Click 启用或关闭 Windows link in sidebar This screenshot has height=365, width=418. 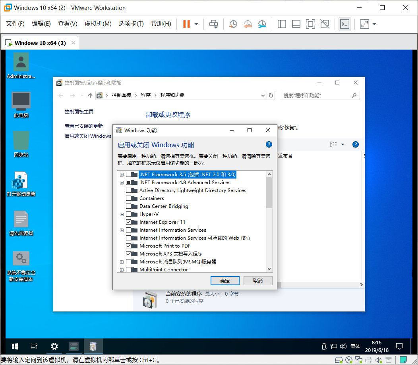[x=88, y=136]
